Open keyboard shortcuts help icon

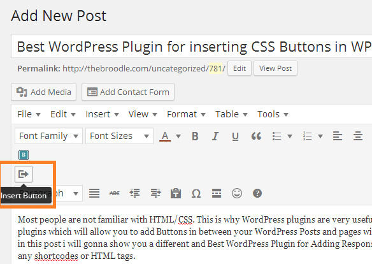[x=257, y=193]
